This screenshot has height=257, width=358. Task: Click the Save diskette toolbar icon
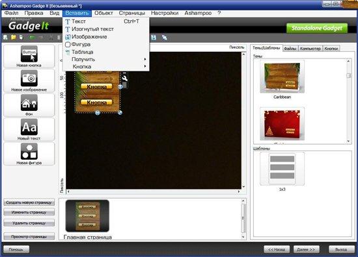(x=154, y=38)
